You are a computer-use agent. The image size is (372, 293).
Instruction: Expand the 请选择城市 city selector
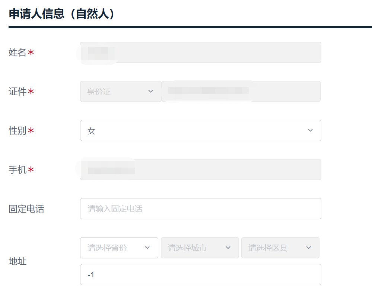200,248
